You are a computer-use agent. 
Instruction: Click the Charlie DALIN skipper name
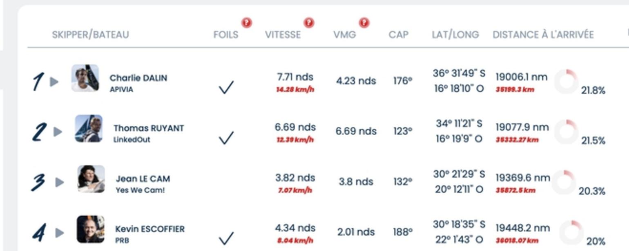pyautogui.click(x=138, y=78)
